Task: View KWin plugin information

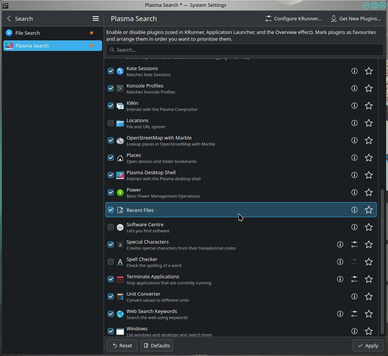Action: point(354,106)
